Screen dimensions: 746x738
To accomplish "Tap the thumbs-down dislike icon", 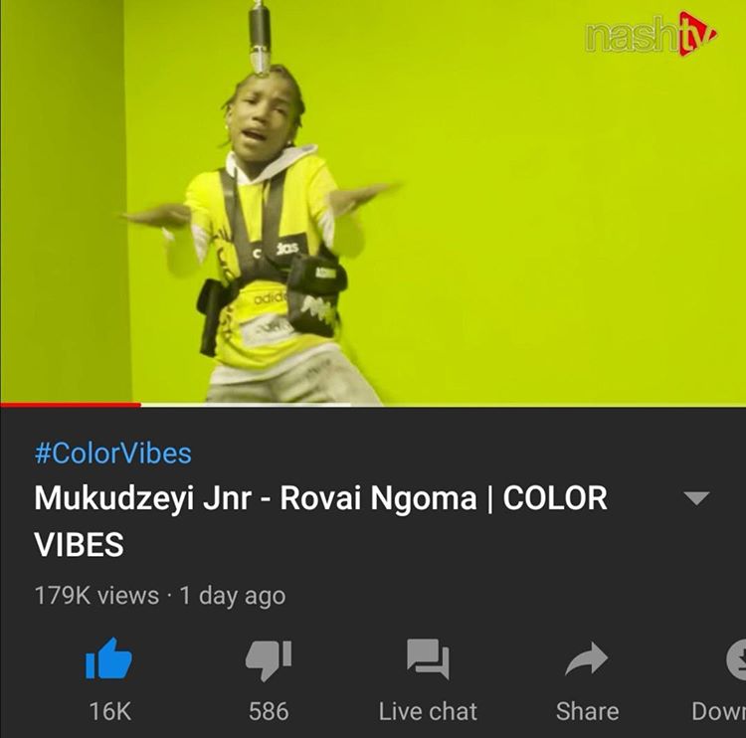I will coord(269,660).
